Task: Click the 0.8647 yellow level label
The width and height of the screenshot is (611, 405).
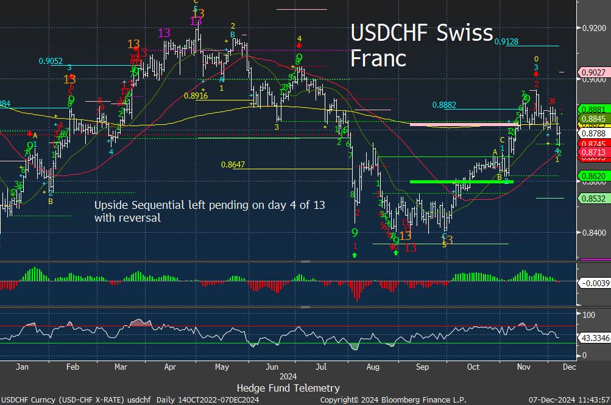Action: click(233, 164)
